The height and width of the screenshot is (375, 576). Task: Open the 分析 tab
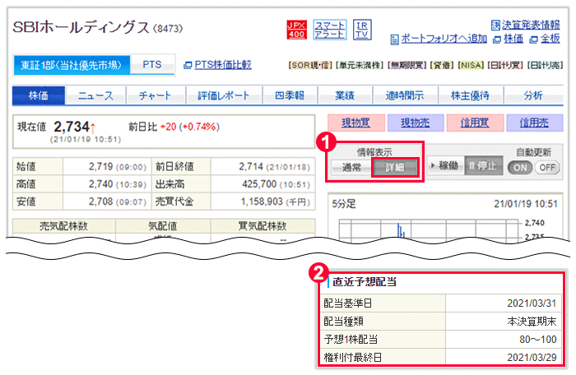tap(533, 96)
